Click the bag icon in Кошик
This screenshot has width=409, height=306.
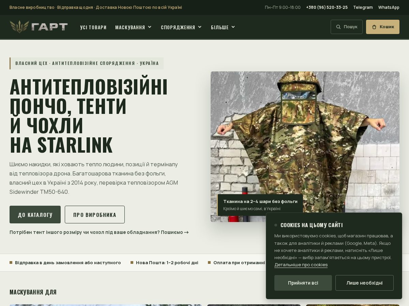(374, 27)
